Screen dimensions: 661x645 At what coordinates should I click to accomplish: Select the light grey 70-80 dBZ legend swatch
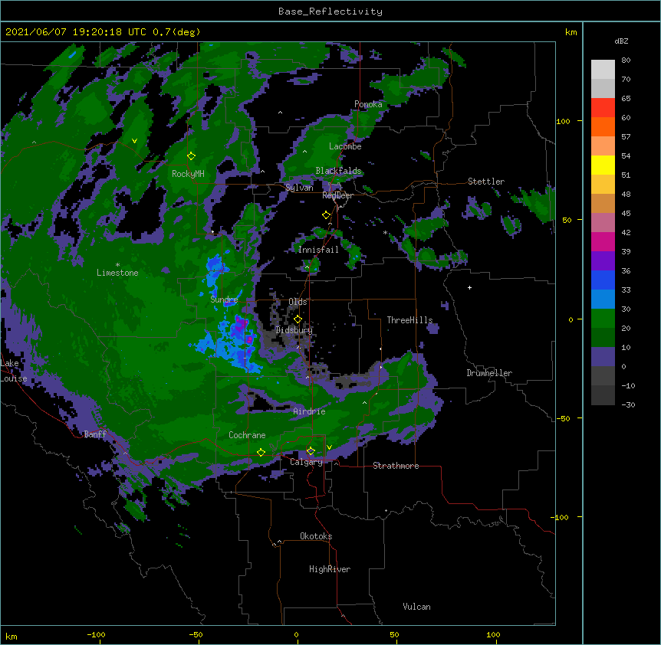point(603,70)
